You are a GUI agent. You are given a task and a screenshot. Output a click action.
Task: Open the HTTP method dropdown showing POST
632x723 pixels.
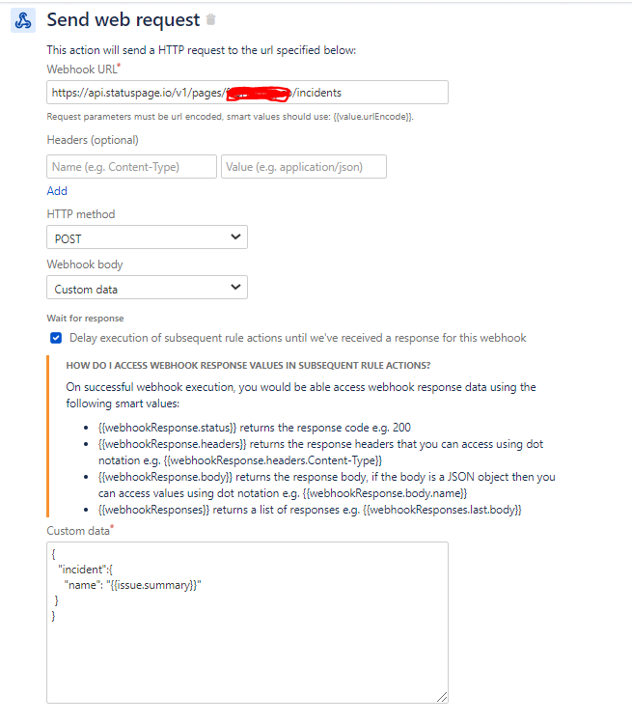[x=147, y=237]
